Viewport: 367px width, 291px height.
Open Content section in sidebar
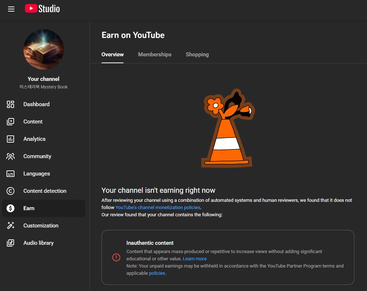[x=44, y=122]
